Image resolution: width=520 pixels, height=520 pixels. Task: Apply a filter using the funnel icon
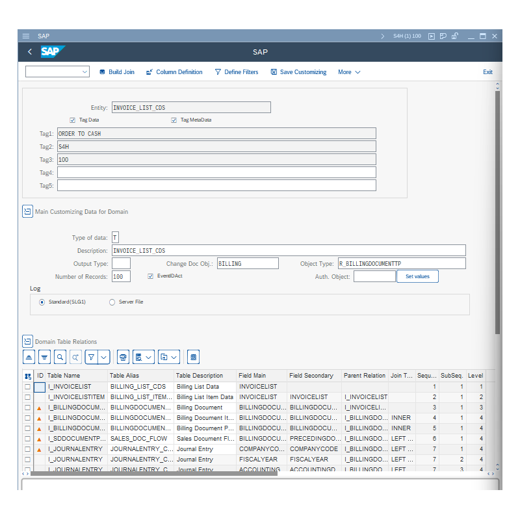click(92, 356)
